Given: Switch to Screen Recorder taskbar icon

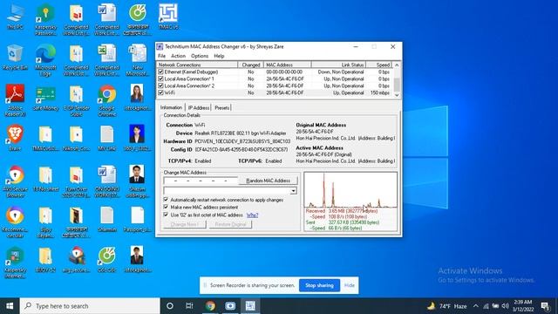Looking at the screenshot, I should click(x=230, y=306).
